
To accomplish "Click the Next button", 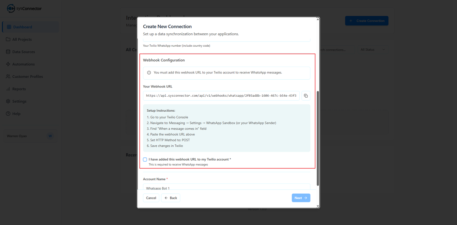I will [x=301, y=198].
